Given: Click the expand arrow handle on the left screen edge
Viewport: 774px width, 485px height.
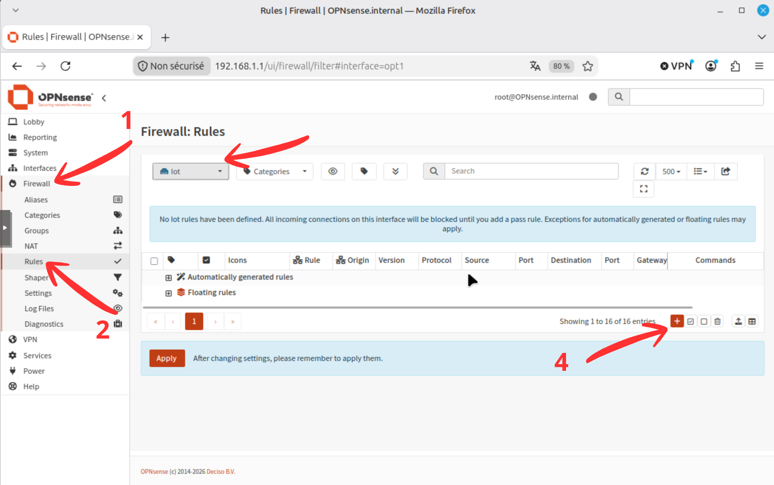Looking at the screenshot, I should pos(5,228).
